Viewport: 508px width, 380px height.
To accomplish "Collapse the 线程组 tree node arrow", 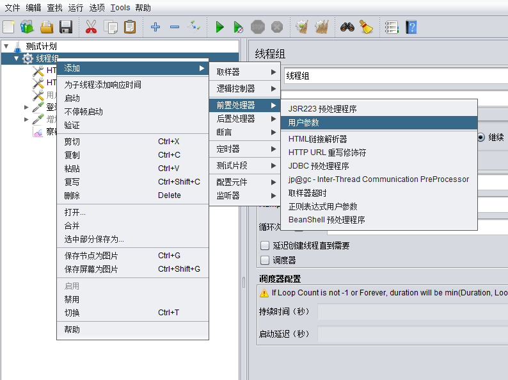I will (16, 58).
